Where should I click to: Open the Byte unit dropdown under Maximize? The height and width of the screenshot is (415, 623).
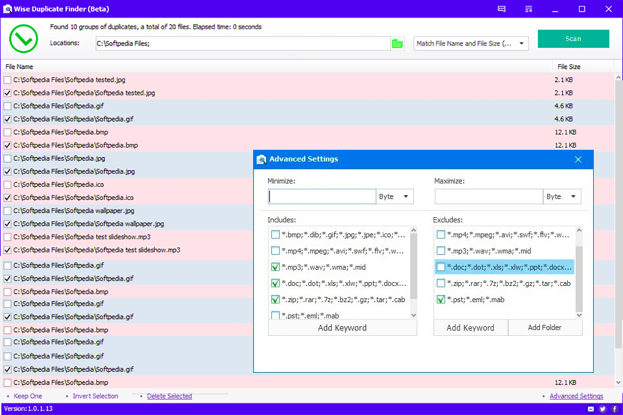562,196
